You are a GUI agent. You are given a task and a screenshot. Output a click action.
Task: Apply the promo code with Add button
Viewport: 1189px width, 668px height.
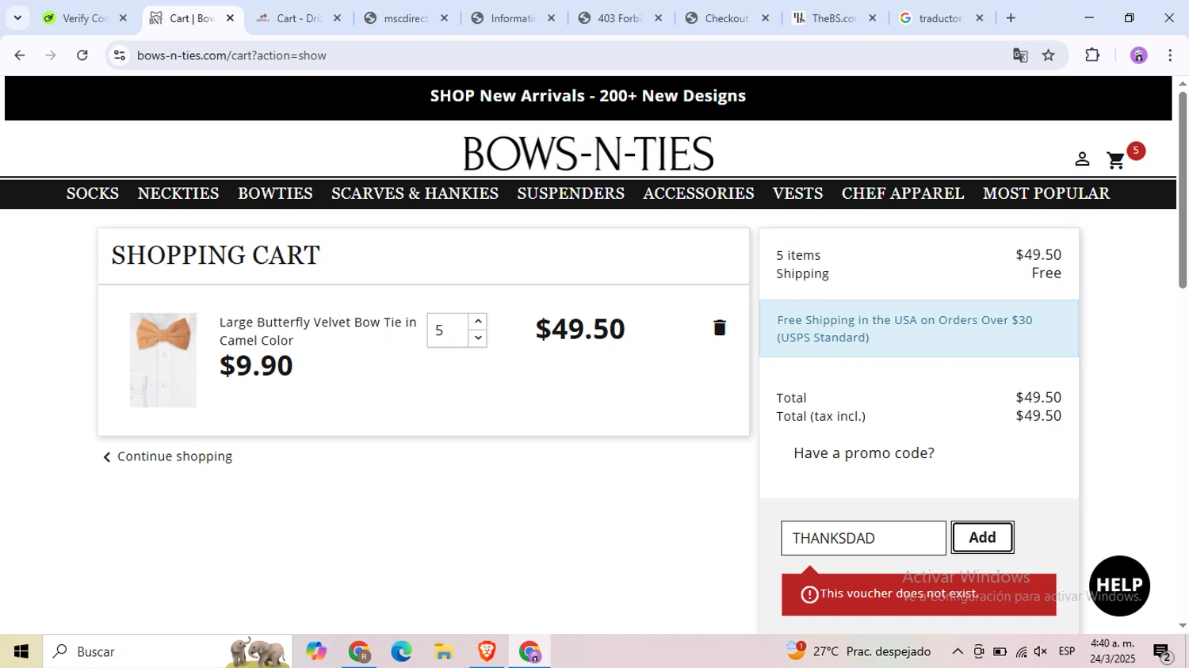click(982, 537)
